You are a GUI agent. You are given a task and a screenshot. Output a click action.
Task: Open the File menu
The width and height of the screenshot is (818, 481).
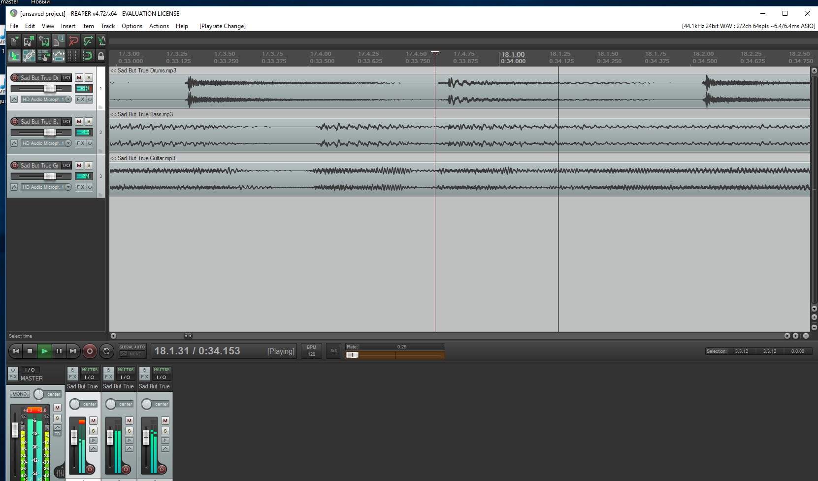tap(14, 26)
